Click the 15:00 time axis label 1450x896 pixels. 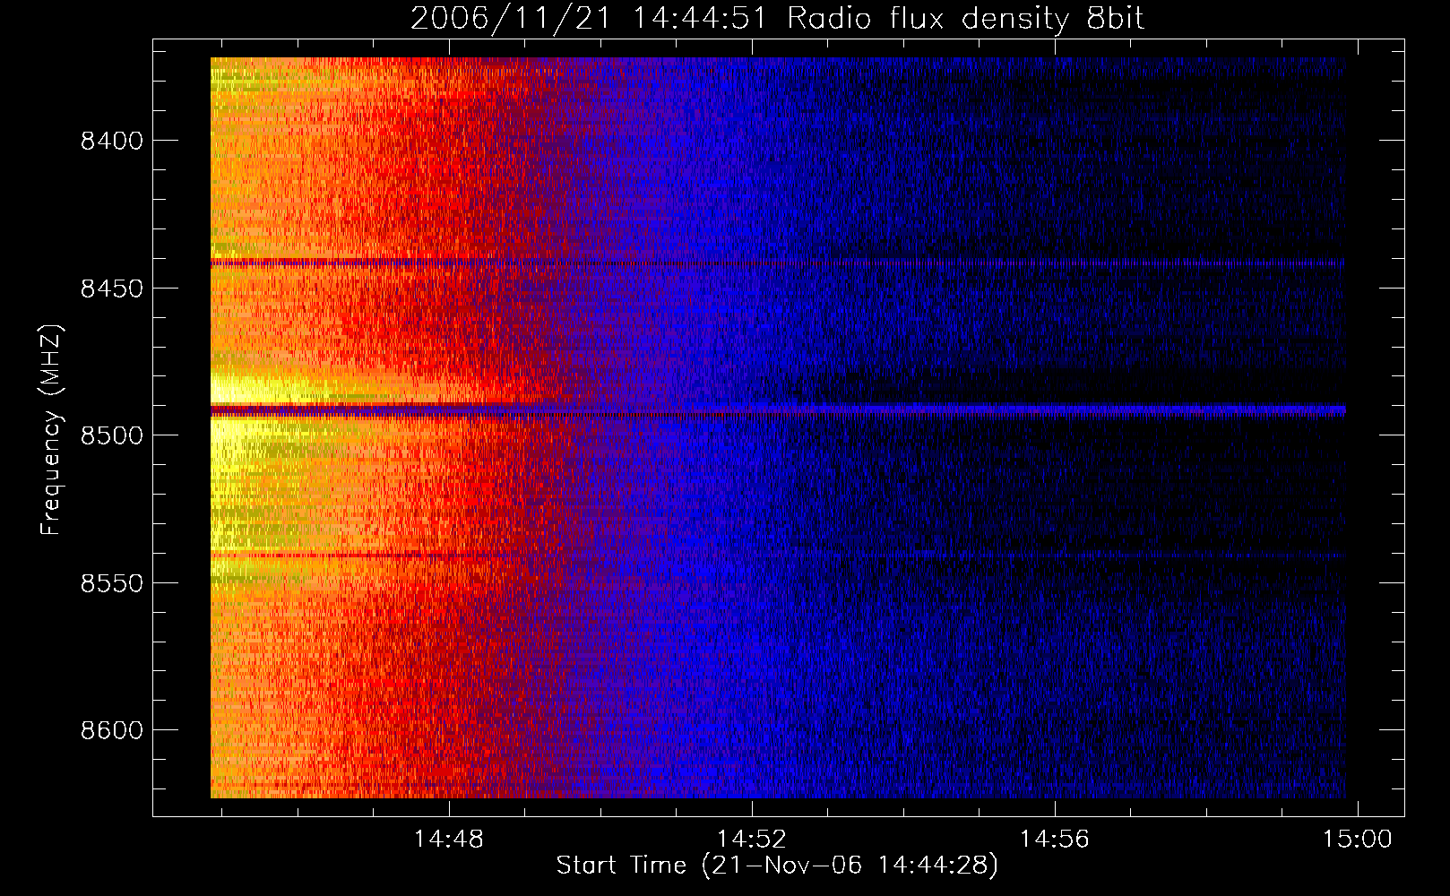[1358, 839]
